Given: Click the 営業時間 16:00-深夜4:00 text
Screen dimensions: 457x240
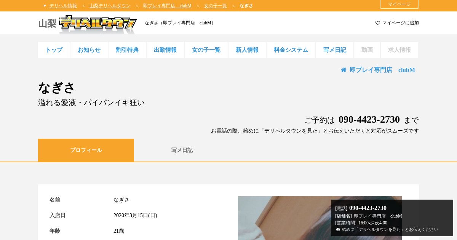Looking at the screenshot, I should (x=361, y=223).
